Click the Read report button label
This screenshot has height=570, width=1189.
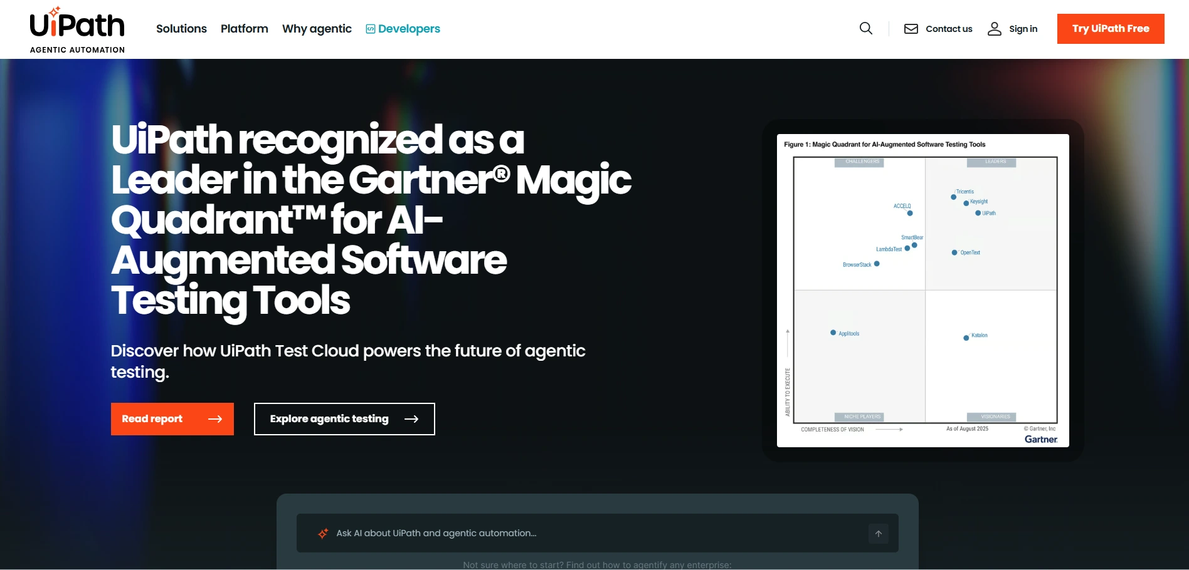[x=152, y=419]
